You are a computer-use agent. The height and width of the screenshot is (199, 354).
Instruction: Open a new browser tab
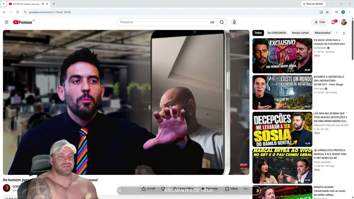pos(54,4)
